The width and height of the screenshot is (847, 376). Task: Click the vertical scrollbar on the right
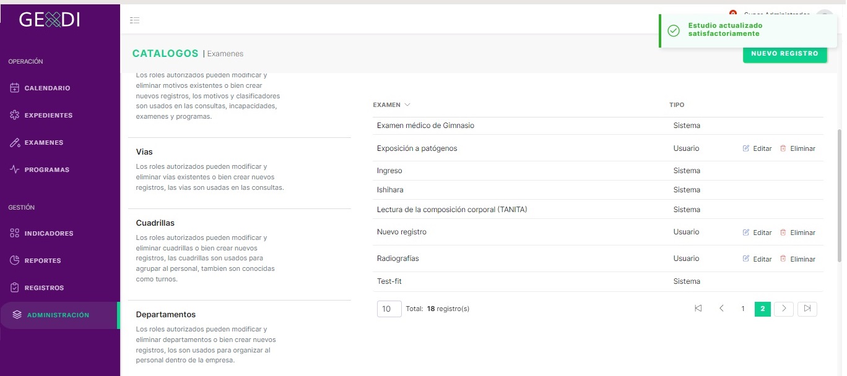click(x=840, y=195)
